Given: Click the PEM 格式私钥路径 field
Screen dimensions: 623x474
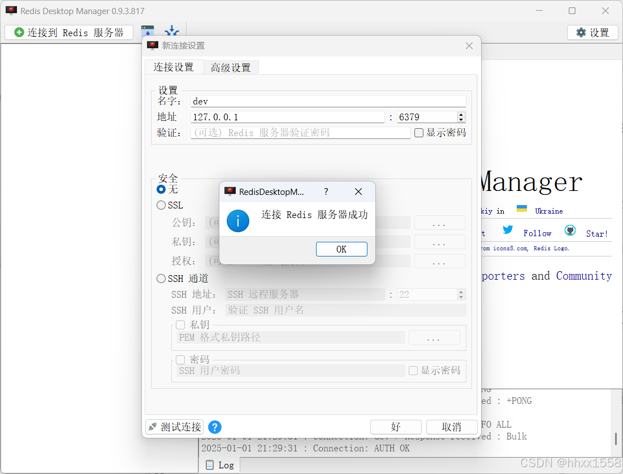Looking at the screenshot, I should pos(291,337).
